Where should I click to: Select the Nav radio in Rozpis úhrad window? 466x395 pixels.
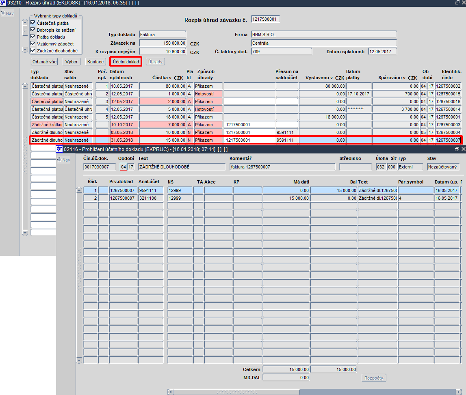(3, 13)
